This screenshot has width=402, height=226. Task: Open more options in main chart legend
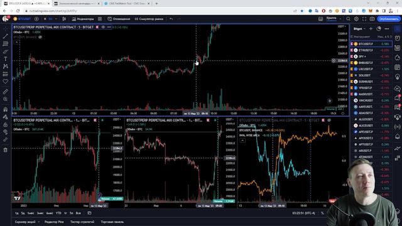point(109,27)
